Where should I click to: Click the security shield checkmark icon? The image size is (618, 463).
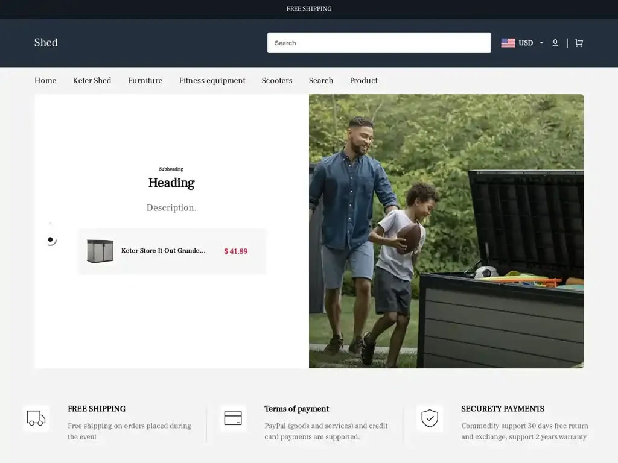pyautogui.click(x=430, y=418)
